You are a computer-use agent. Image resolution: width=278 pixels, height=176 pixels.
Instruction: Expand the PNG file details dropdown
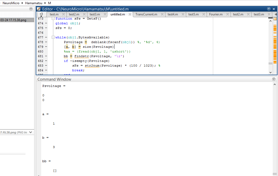pos(30,132)
